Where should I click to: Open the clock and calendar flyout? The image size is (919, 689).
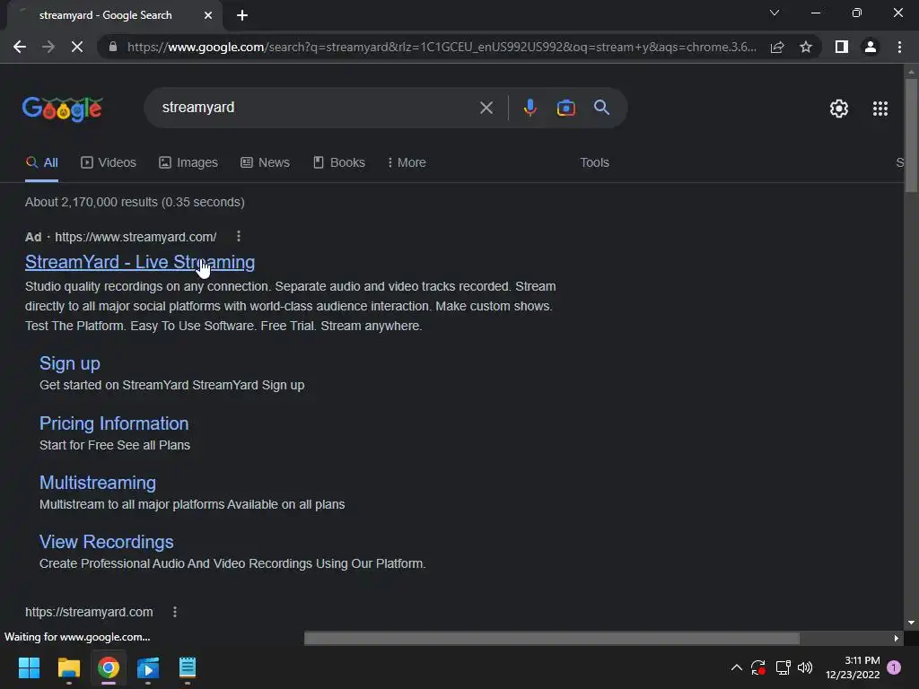853,667
